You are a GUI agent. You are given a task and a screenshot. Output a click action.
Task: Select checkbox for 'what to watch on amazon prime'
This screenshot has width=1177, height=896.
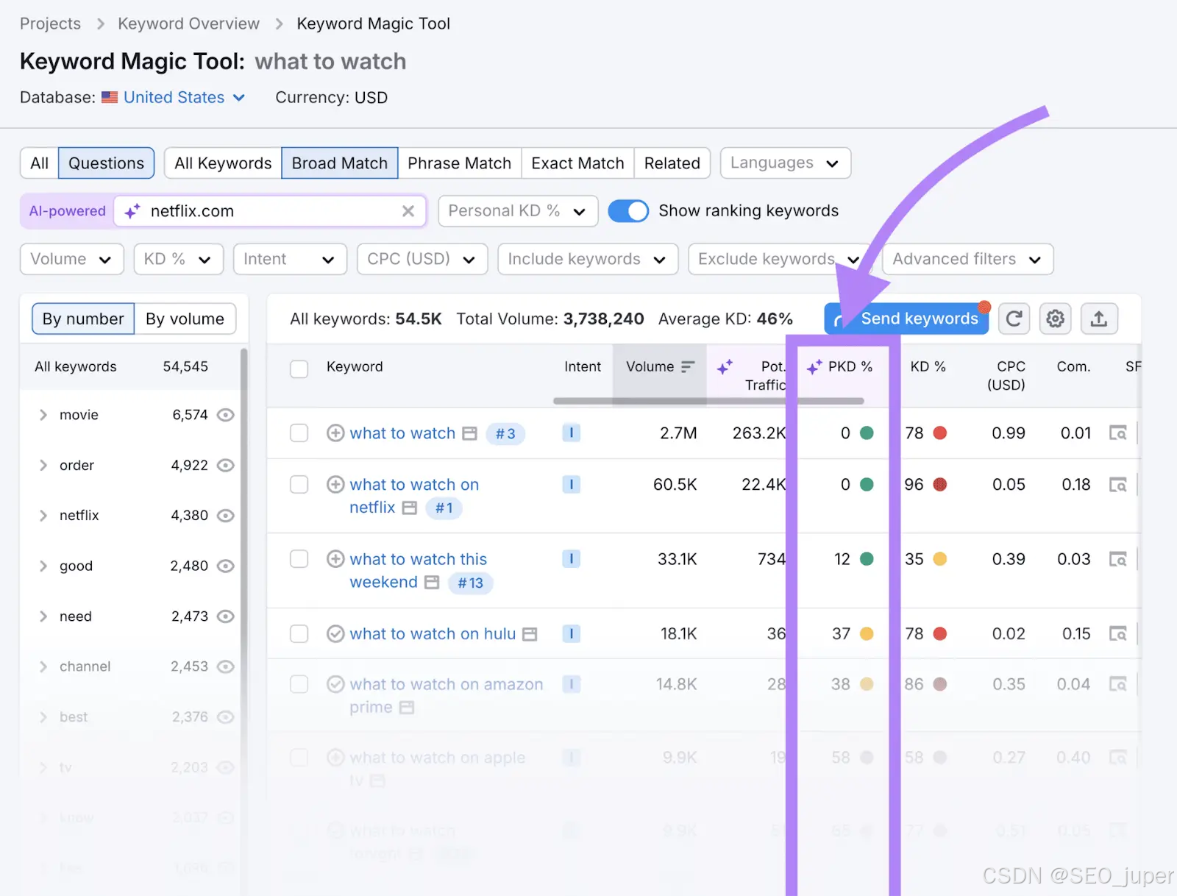click(x=299, y=684)
